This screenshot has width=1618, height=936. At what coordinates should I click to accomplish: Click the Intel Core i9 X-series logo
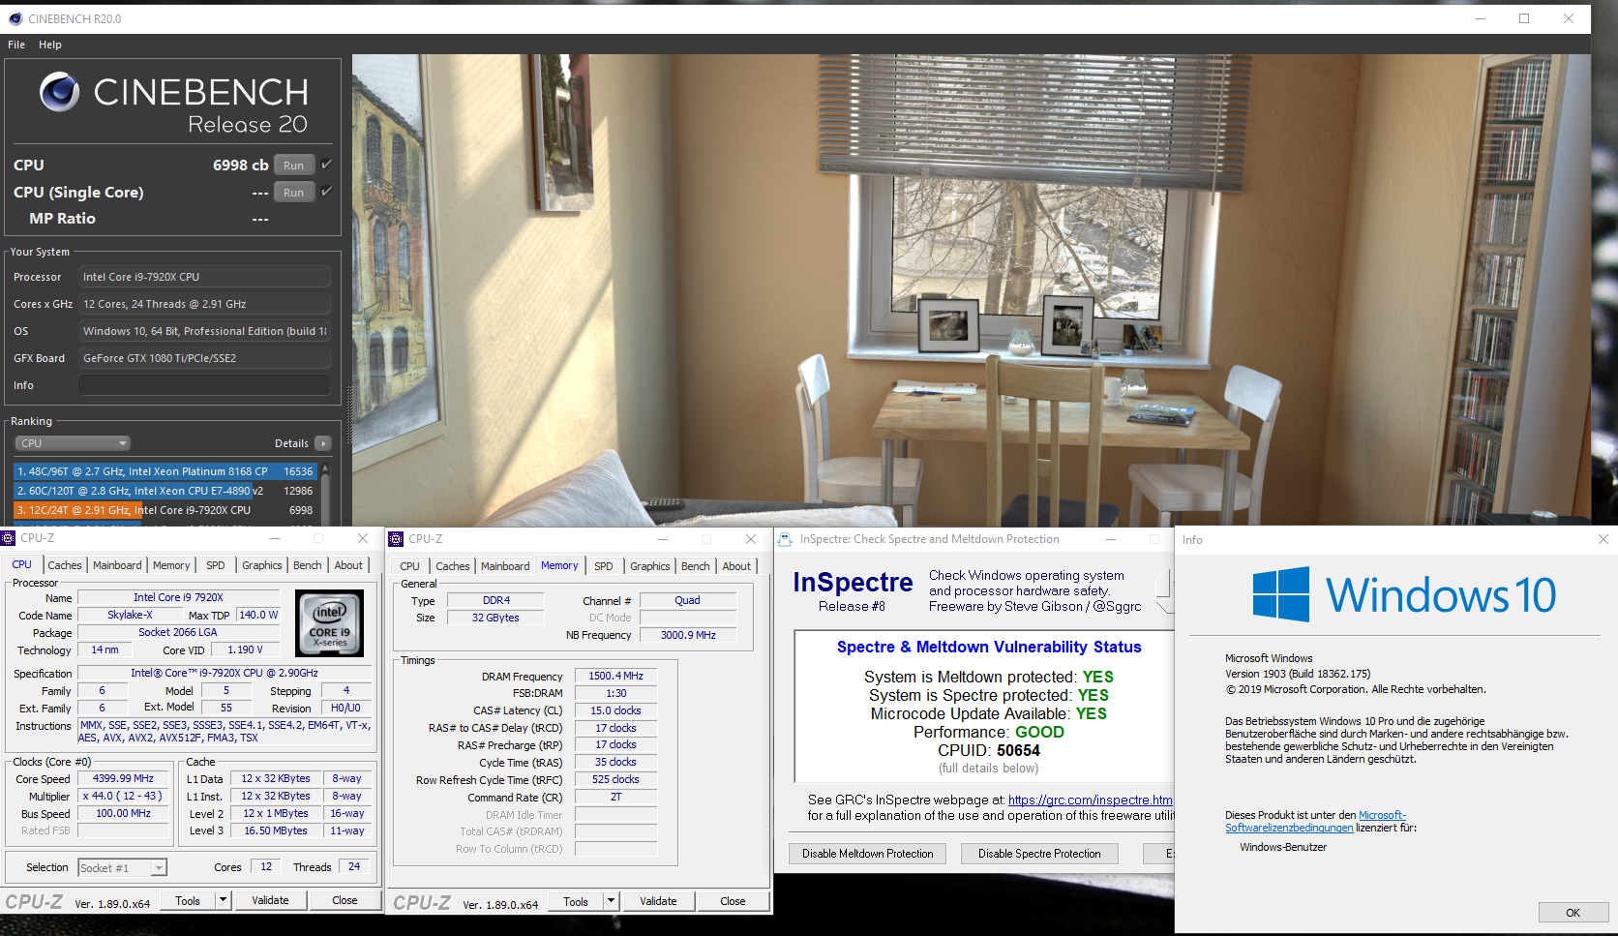[x=330, y=623]
